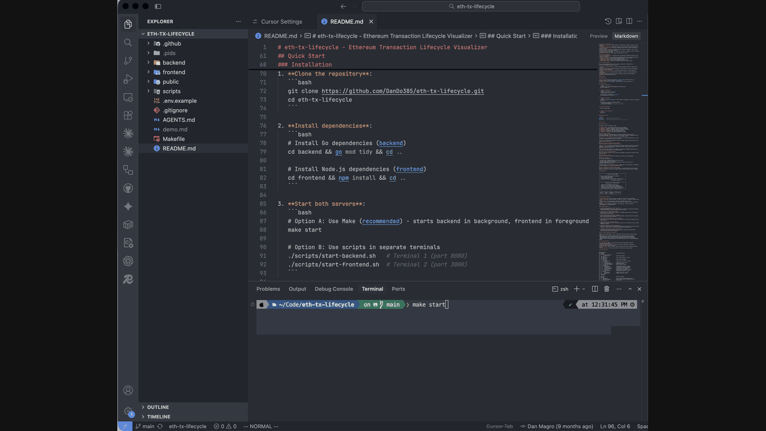Close the terminal panel
This screenshot has height=431, width=766.
pyautogui.click(x=639, y=289)
